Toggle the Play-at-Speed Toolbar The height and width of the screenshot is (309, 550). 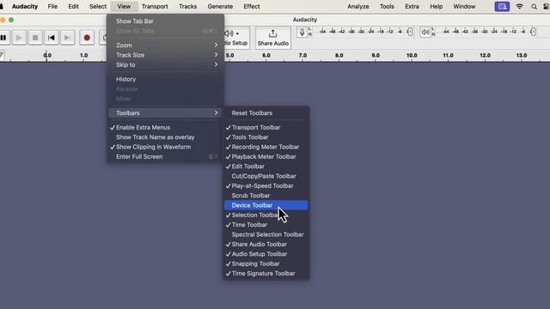point(266,186)
